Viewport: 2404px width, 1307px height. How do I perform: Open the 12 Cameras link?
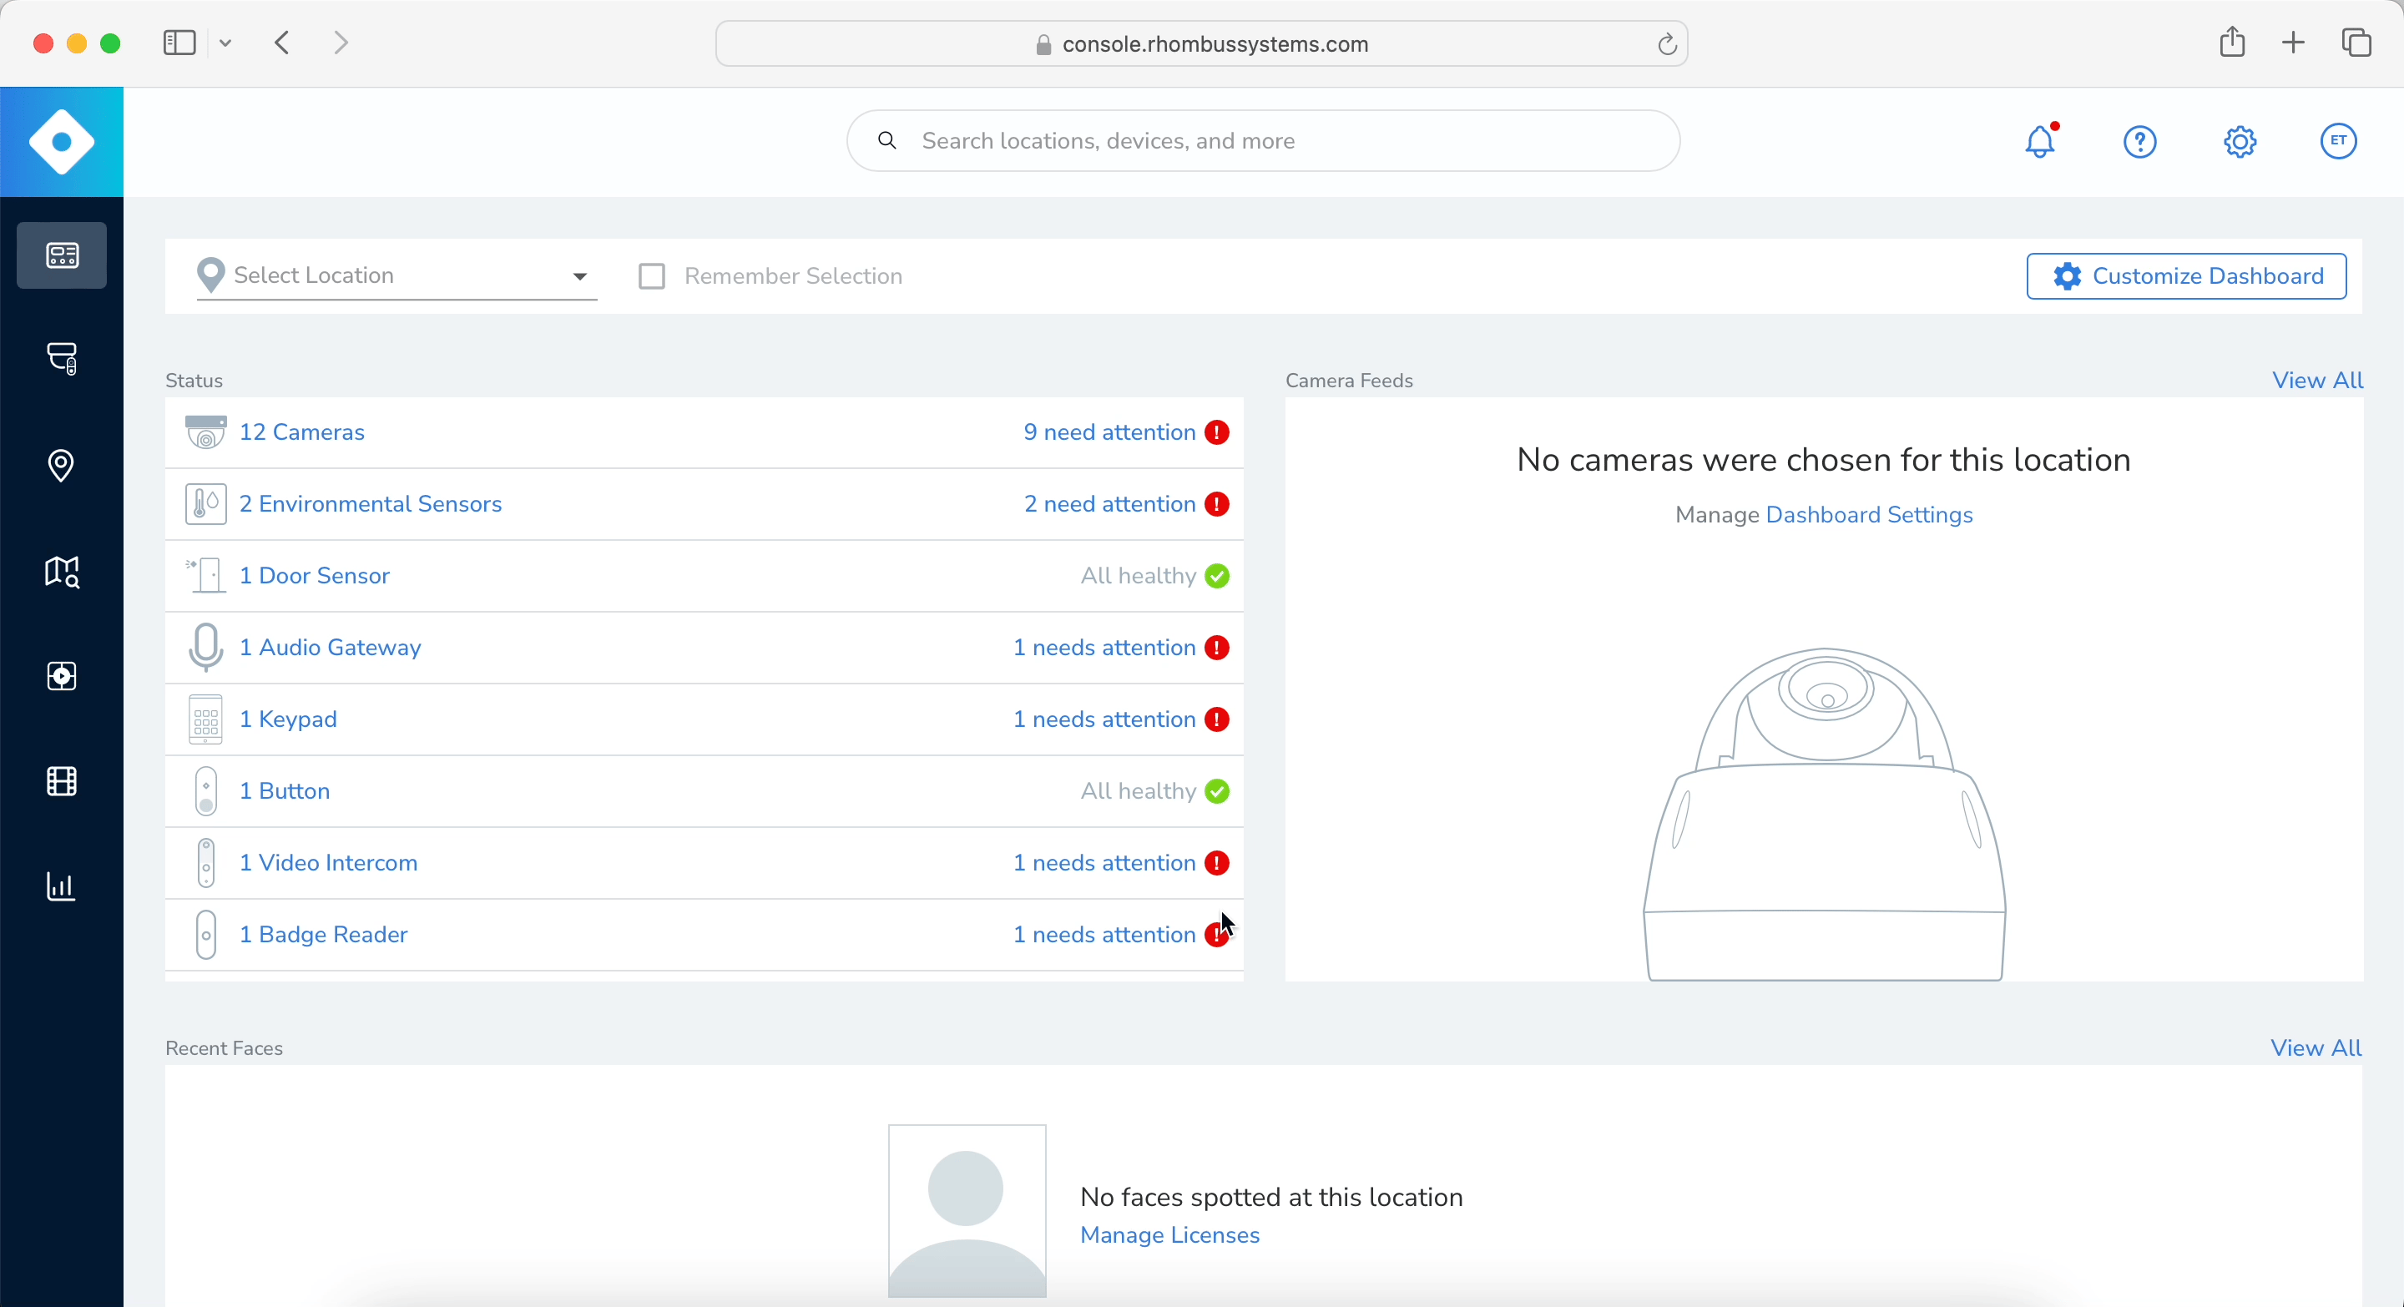click(301, 433)
